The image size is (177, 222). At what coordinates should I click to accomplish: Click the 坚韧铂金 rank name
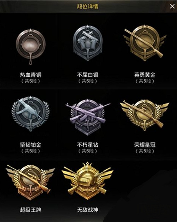pos(31,145)
